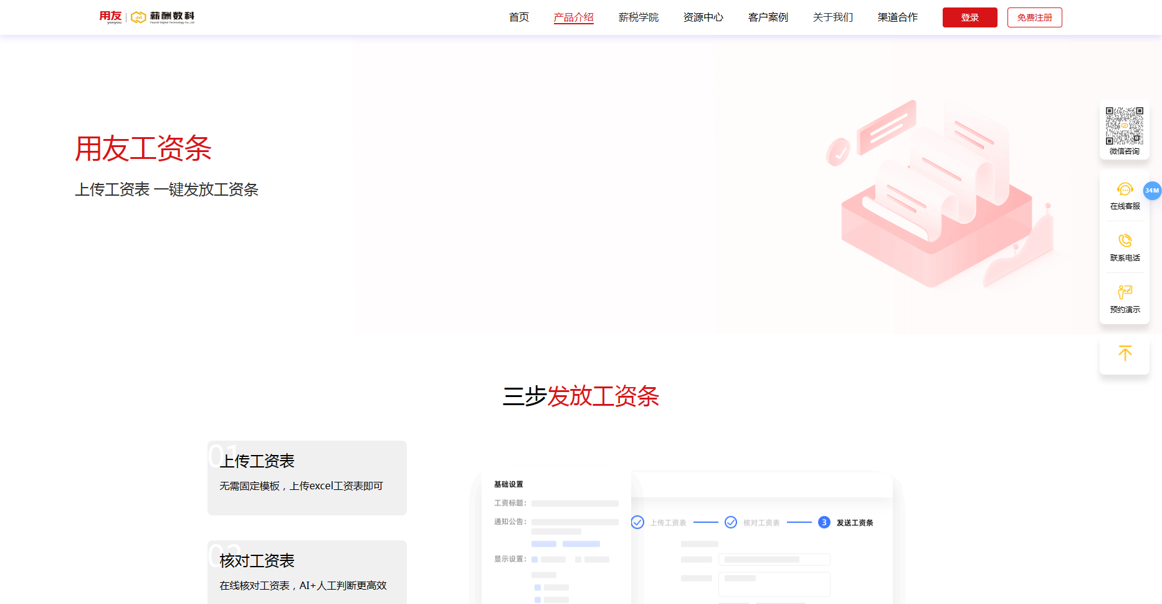Click the 34M blue badge

pos(1152,191)
